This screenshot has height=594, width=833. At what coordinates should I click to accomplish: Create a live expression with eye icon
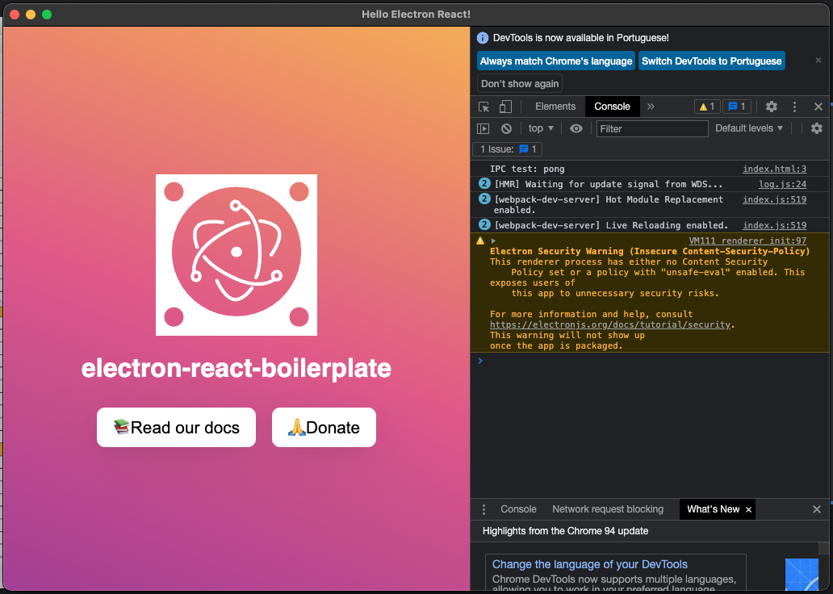[x=576, y=128]
